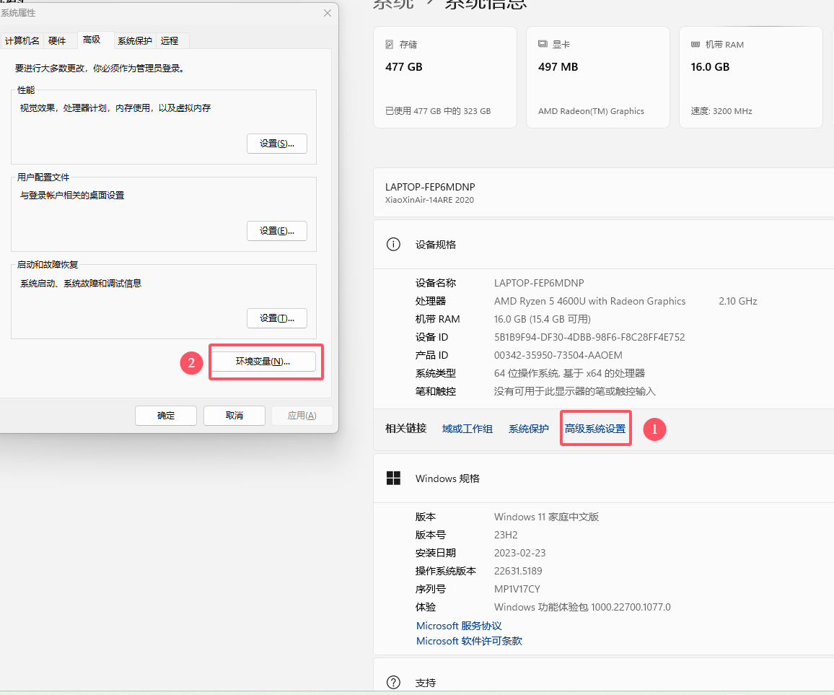Click the memory icon beside 机带 RAM
This screenshot has height=695, width=834.
(x=695, y=44)
